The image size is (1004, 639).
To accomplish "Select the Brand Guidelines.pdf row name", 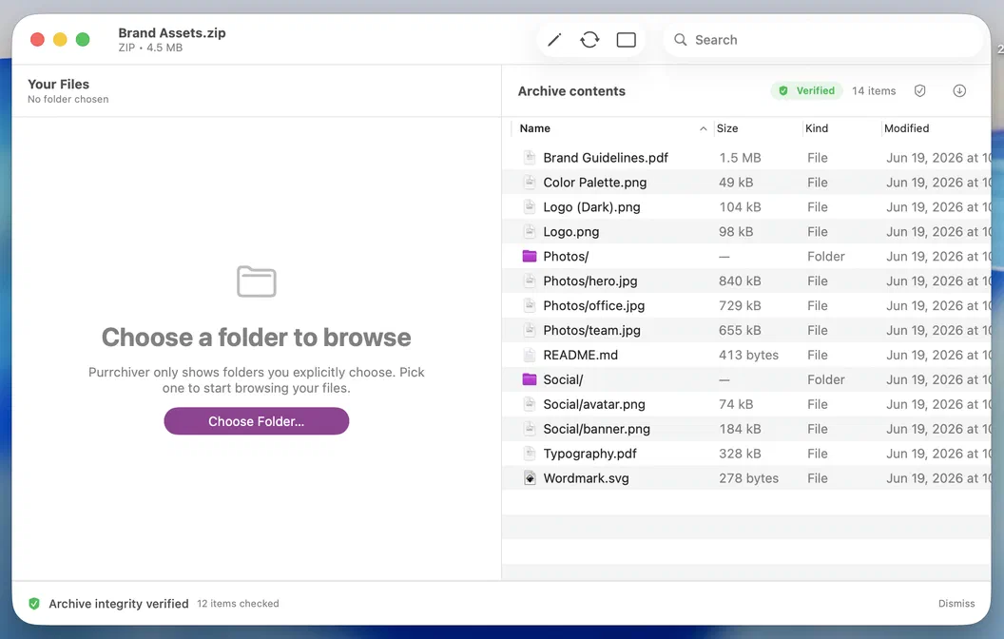I will coord(606,158).
